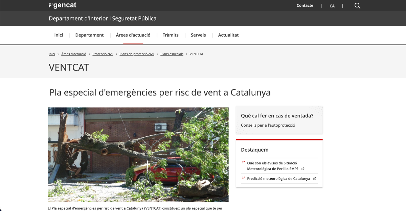This screenshot has width=406, height=212.
Task: Open the Contacte link in header
Action: pyautogui.click(x=305, y=5)
